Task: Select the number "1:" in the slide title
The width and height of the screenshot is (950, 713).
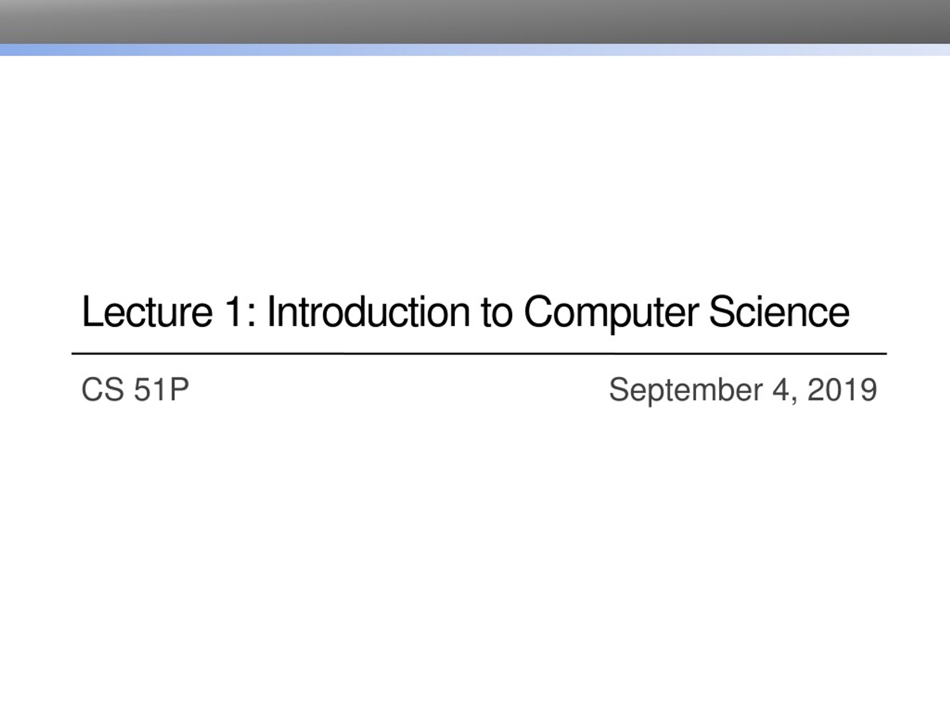Action: tap(240, 312)
